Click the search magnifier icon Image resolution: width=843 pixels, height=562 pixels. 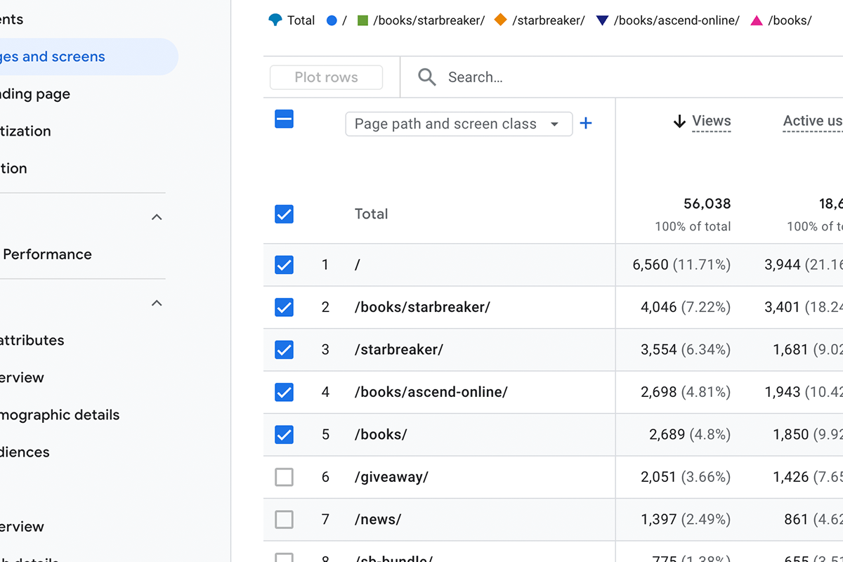click(427, 77)
